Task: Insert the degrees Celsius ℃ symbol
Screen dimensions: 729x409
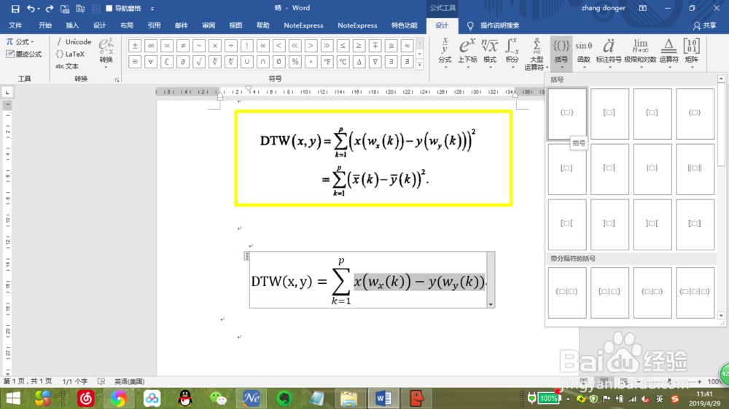Action: coord(343,61)
